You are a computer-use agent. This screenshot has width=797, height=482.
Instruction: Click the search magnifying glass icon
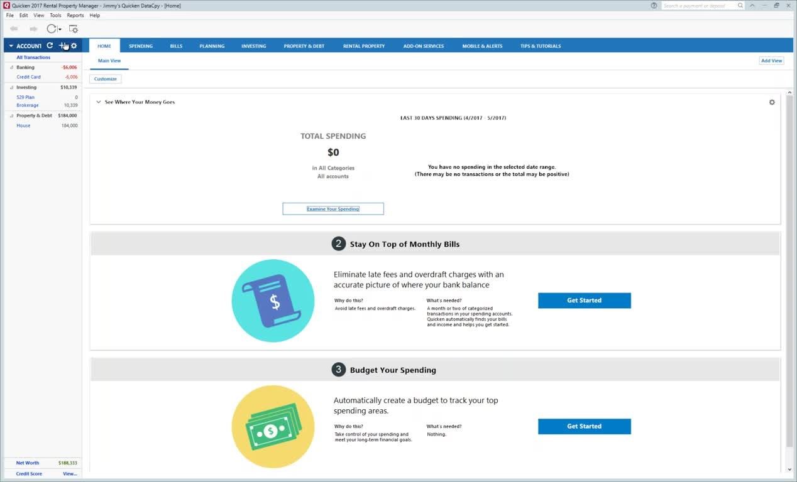740,6
